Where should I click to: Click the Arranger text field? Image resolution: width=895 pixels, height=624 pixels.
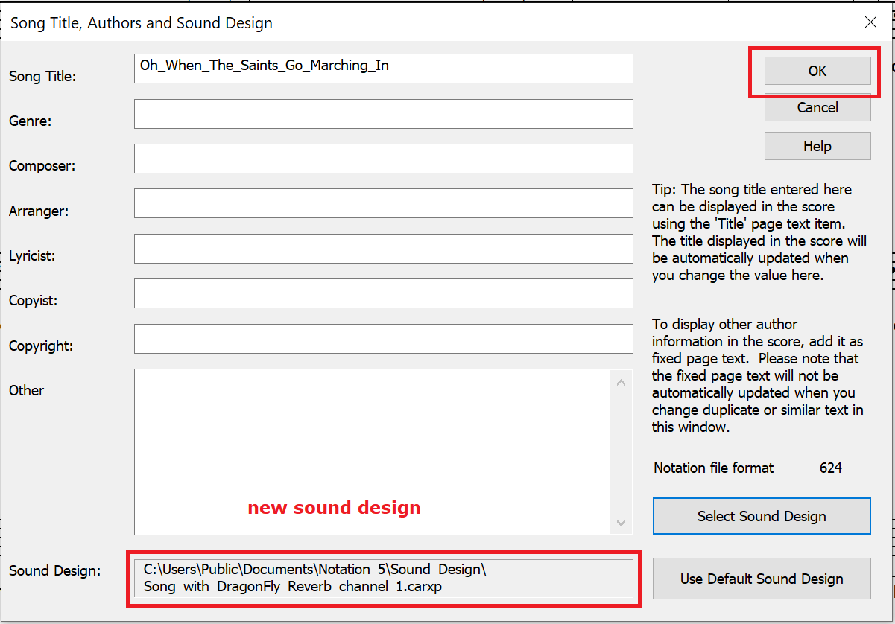(383, 203)
